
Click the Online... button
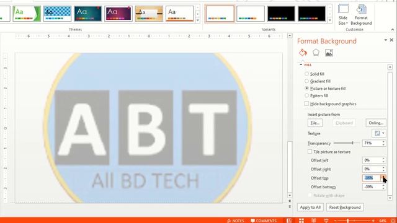(376, 123)
